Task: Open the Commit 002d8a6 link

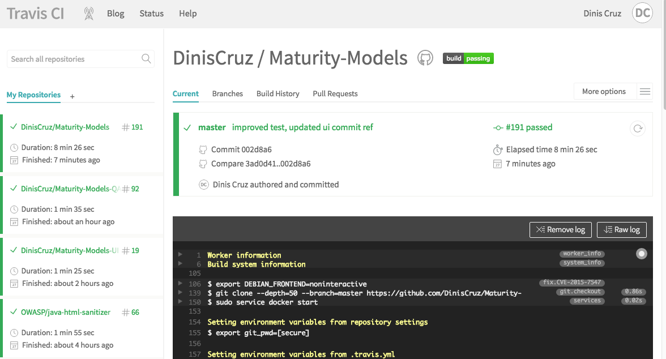Action: click(241, 149)
